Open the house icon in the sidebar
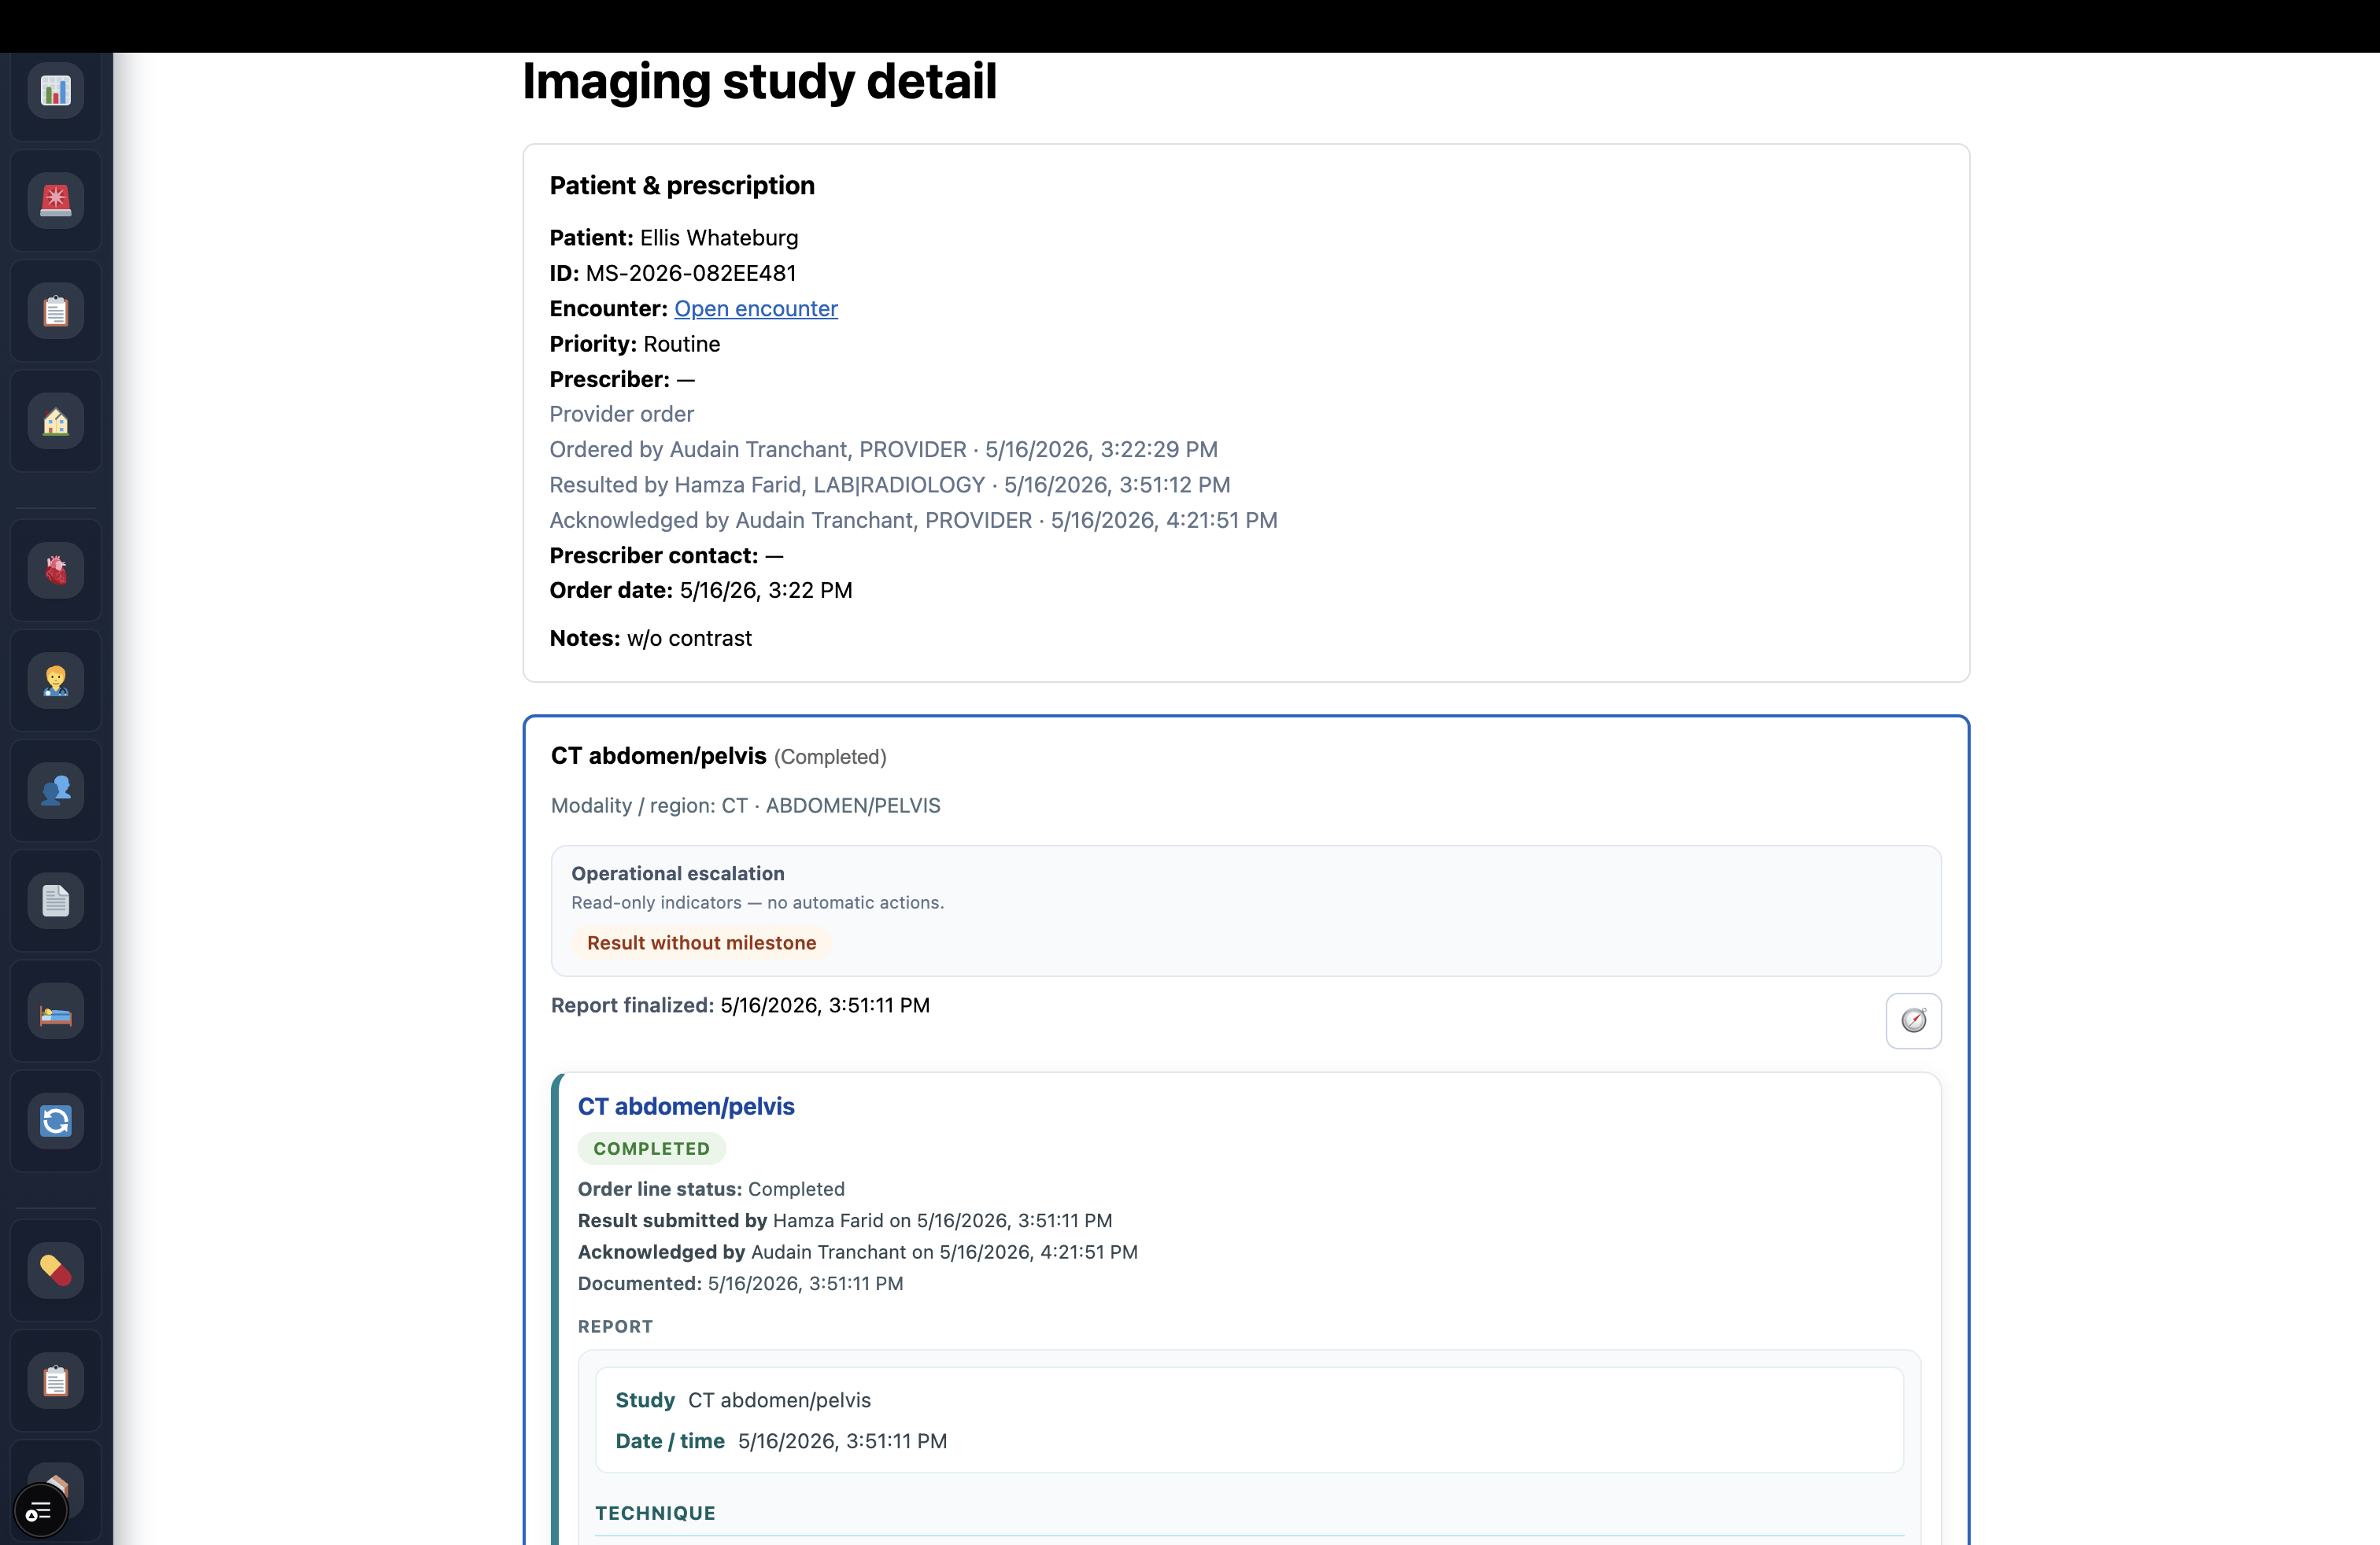This screenshot has height=1545, width=2380. click(x=56, y=421)
